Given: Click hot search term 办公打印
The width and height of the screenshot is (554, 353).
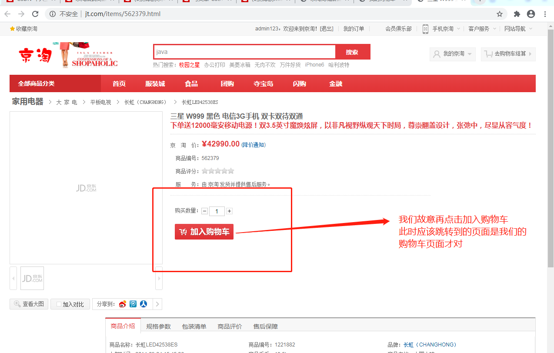Looking at the screenshot, I should pos(215,65).
